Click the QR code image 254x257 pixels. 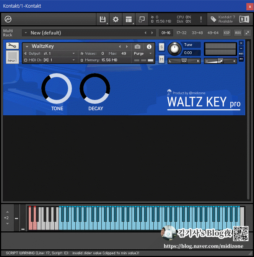click(x=241, y=234)
